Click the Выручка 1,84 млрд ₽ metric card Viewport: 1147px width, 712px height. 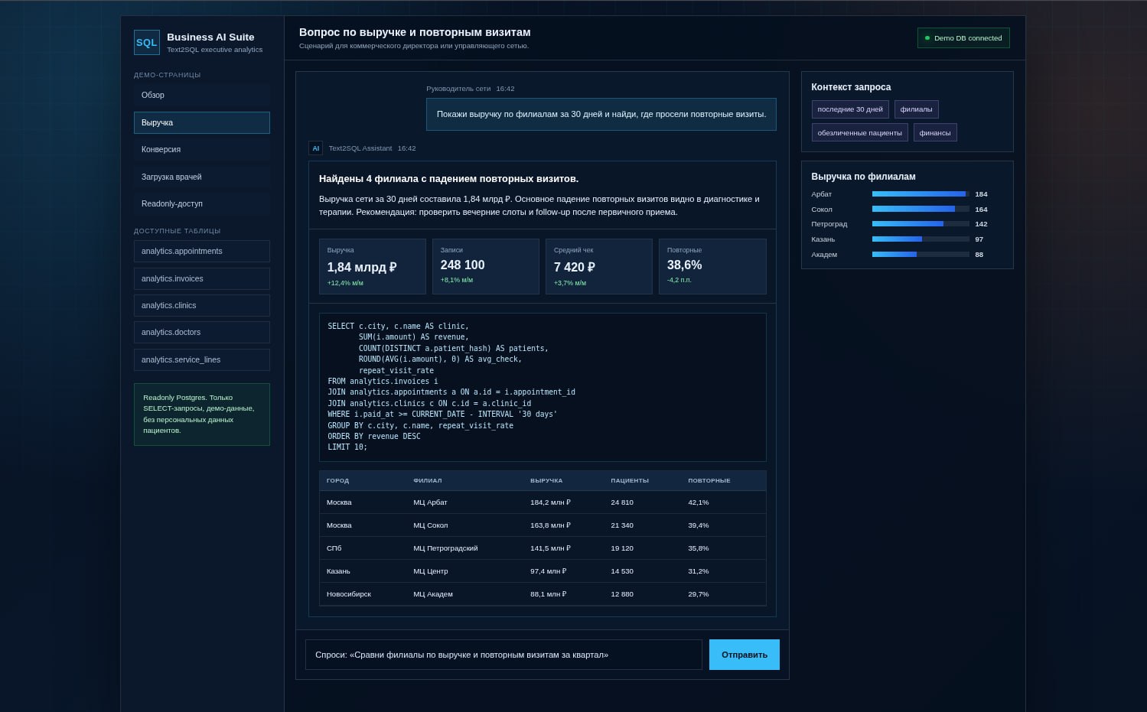tap(373, 266)
